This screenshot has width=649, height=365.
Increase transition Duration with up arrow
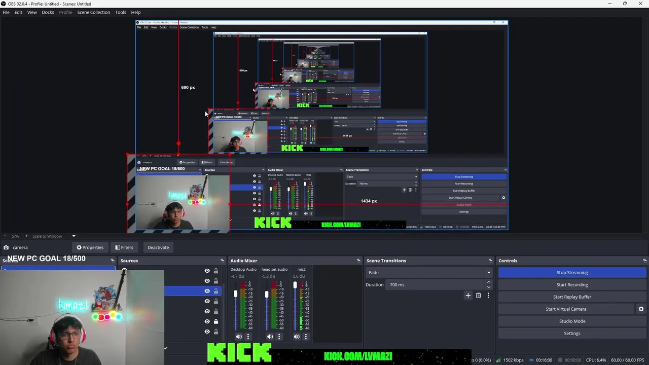coord(489,282)
